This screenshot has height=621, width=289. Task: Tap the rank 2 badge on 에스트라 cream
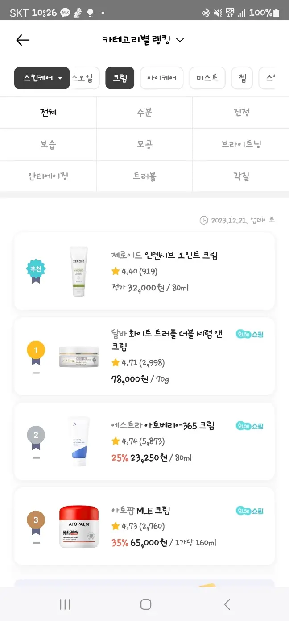click(36, 435)
